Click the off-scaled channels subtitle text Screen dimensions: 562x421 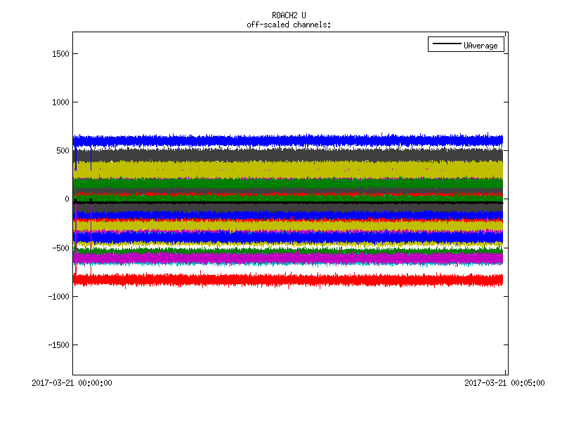(x=289, y=25)
